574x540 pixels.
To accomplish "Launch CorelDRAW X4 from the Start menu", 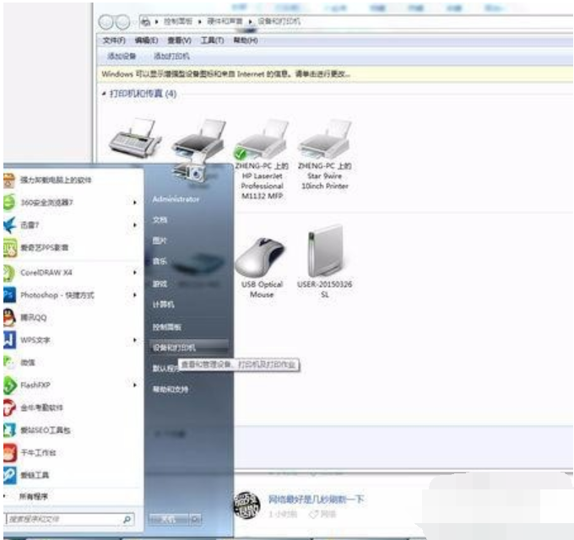I will [x=47, y=273].
